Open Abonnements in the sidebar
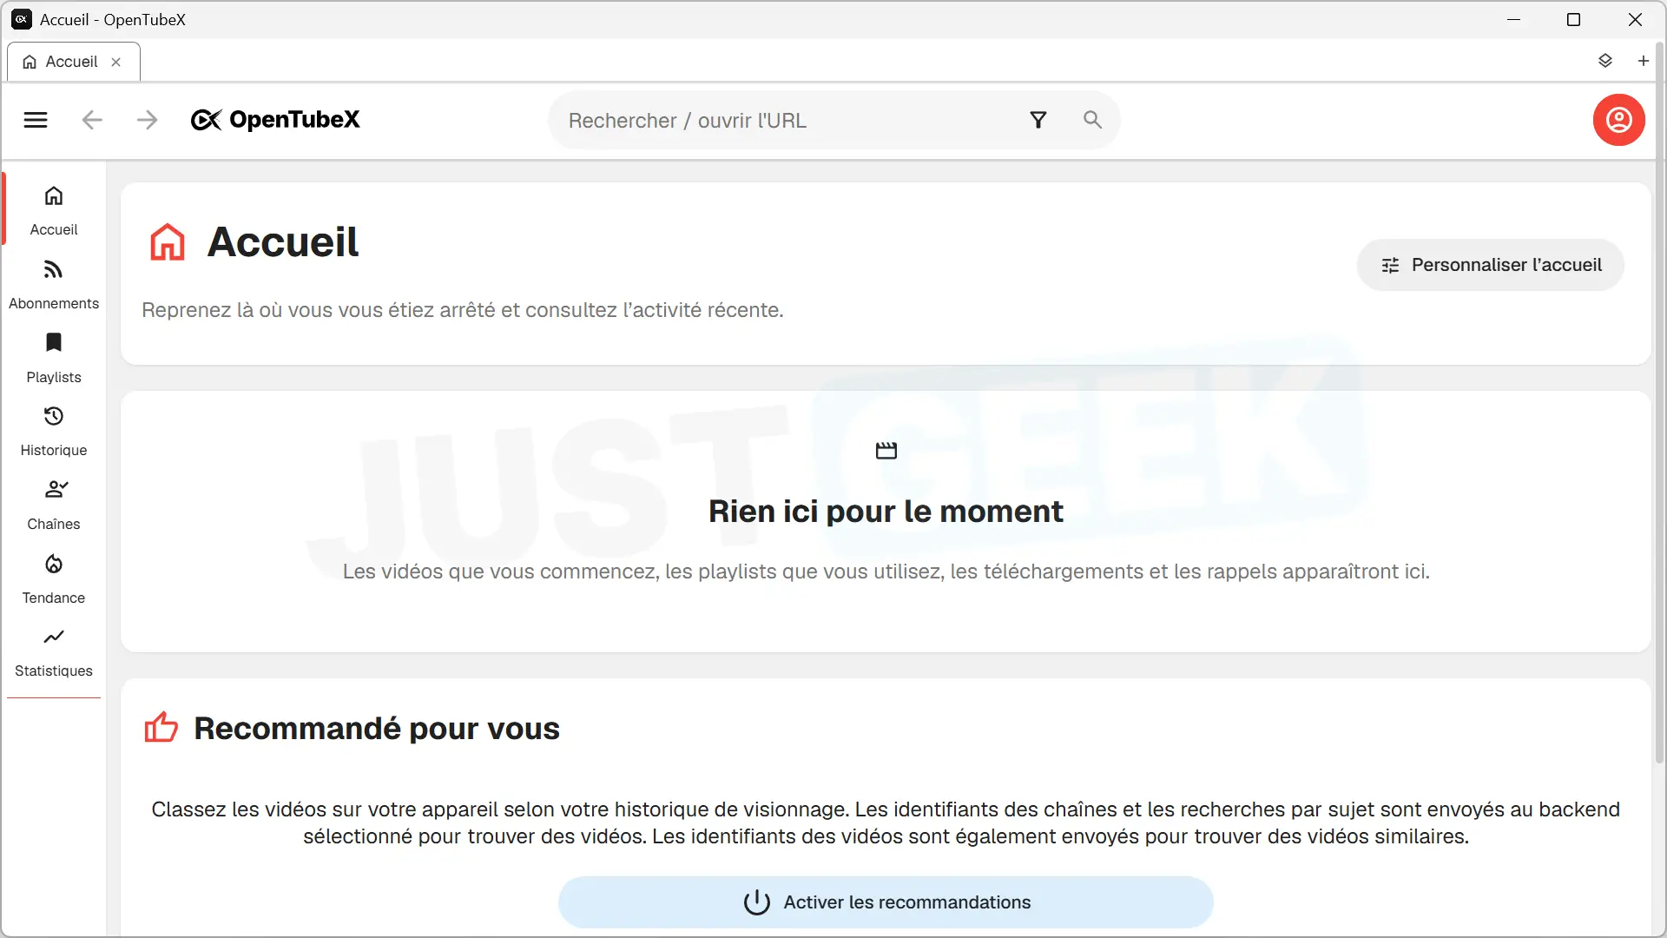The image size is (1667, 938). (x=54, y=284)
